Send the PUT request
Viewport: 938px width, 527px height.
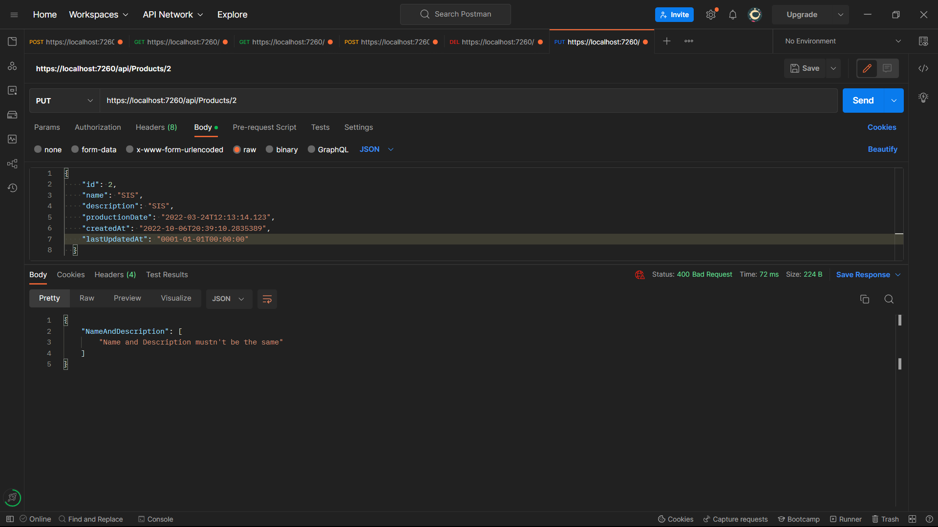[863, 101]
